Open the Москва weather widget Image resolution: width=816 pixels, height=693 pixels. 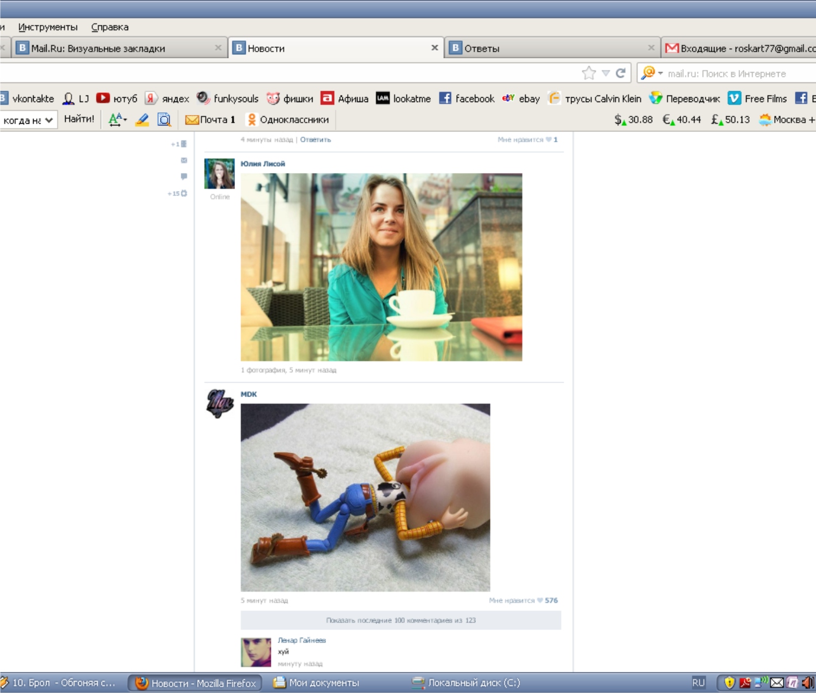(787, 119)
